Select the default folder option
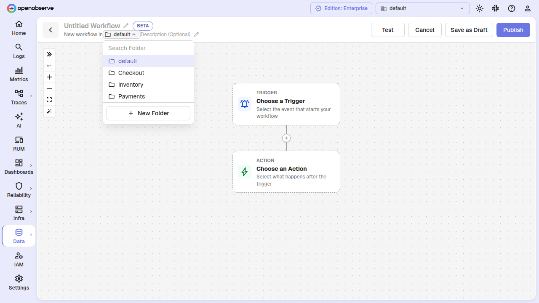 coord(148,61)
